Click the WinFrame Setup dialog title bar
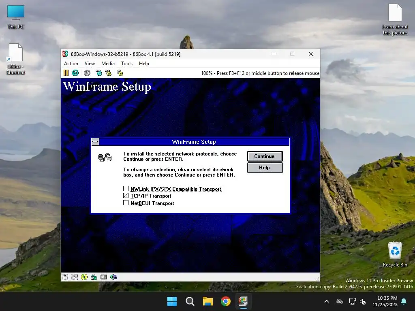Viewport: 415px width, 311px height. [194, 142]
